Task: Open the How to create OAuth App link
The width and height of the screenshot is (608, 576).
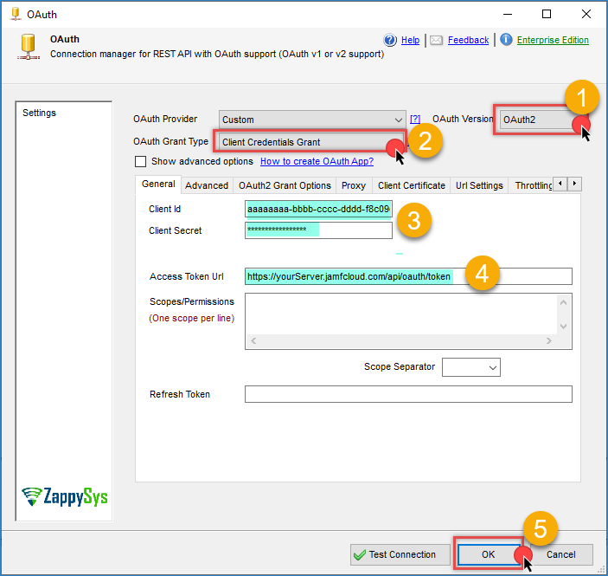Action: (317, 162)
